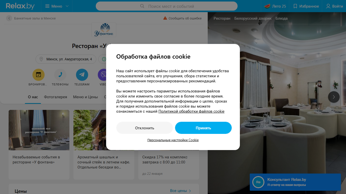Go to the next photo with the arrow
The width and height of the screenshot is (346, 194).
coord(334,97)
